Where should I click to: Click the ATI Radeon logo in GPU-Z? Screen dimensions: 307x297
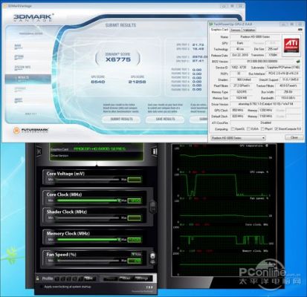click(x=291, y=45)
